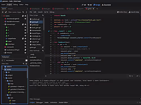Open the Debug menu in top bar
Screen dimensions: 141x105
click(16, 4)
